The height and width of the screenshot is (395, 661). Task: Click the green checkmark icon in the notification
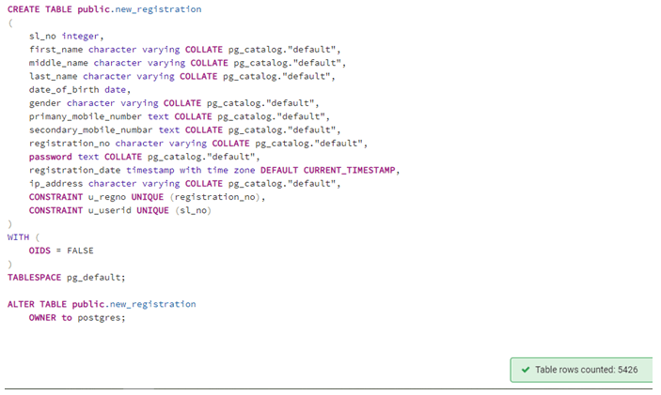pyautogui.click(x=526, y=370)
